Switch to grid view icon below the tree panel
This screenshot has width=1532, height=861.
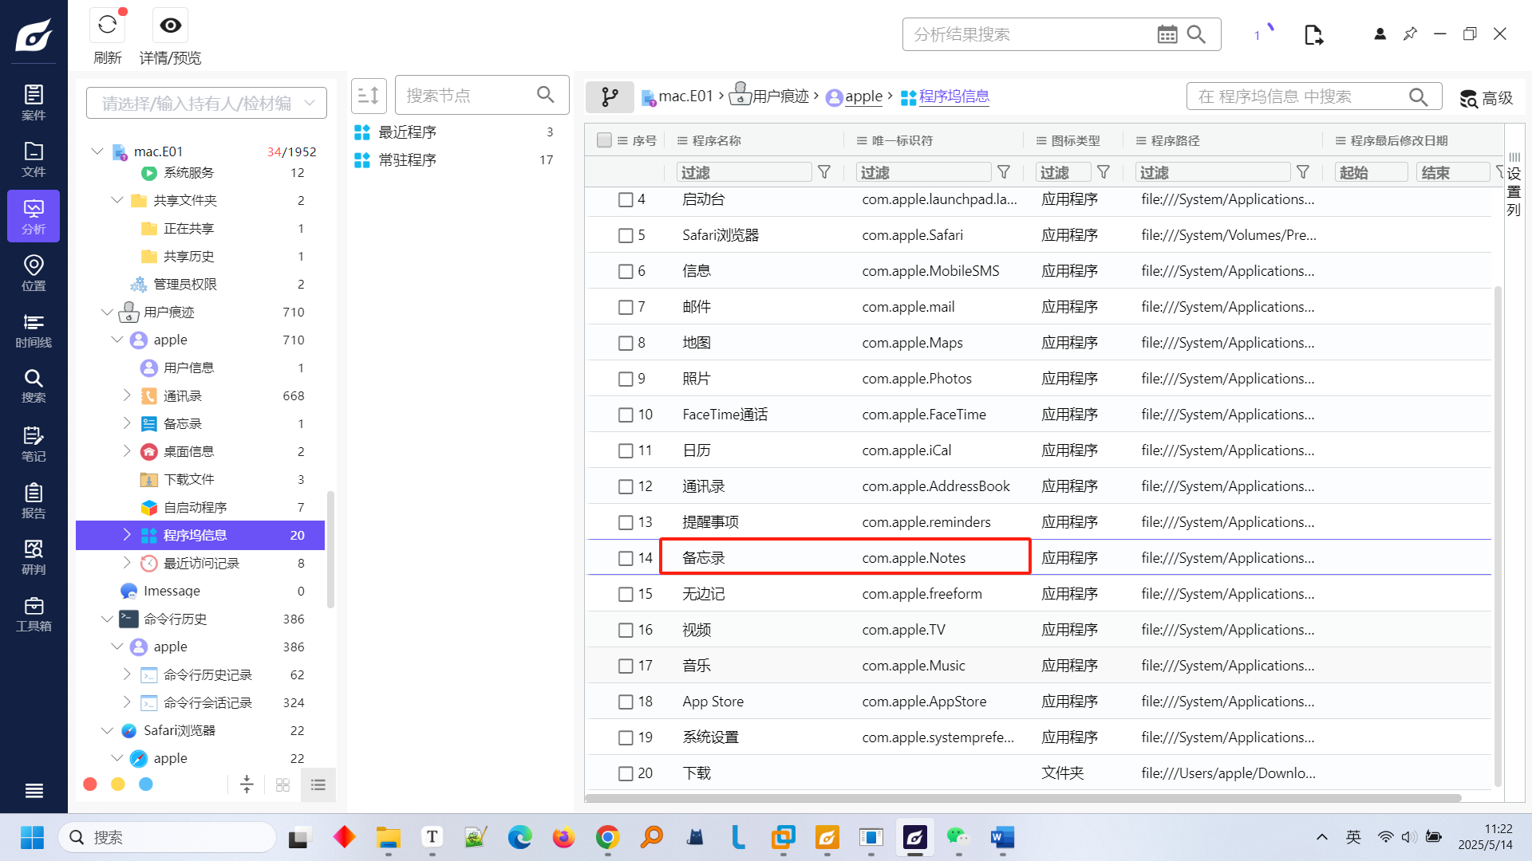(x=282, y=784)
